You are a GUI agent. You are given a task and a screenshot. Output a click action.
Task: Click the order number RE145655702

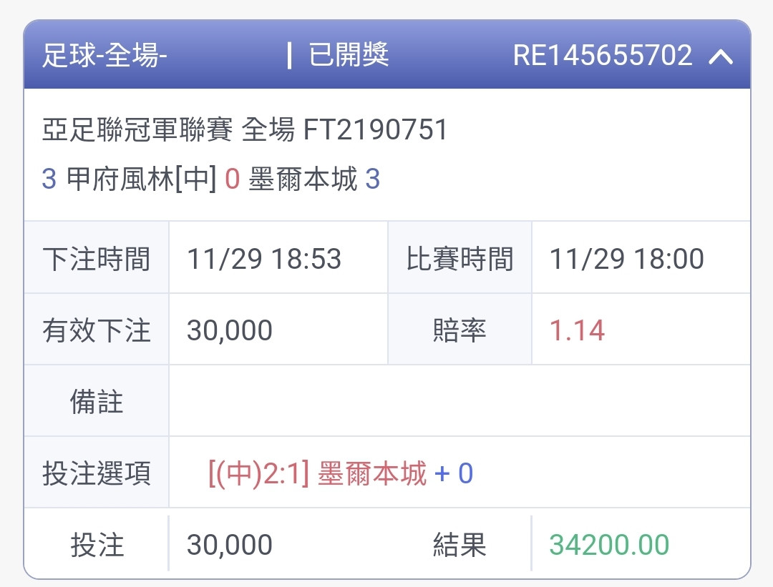click(603, 56)
